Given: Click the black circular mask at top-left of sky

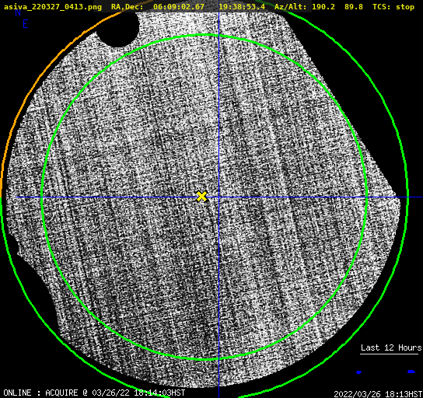Looking at the screenshot, I should pos(117,29).
